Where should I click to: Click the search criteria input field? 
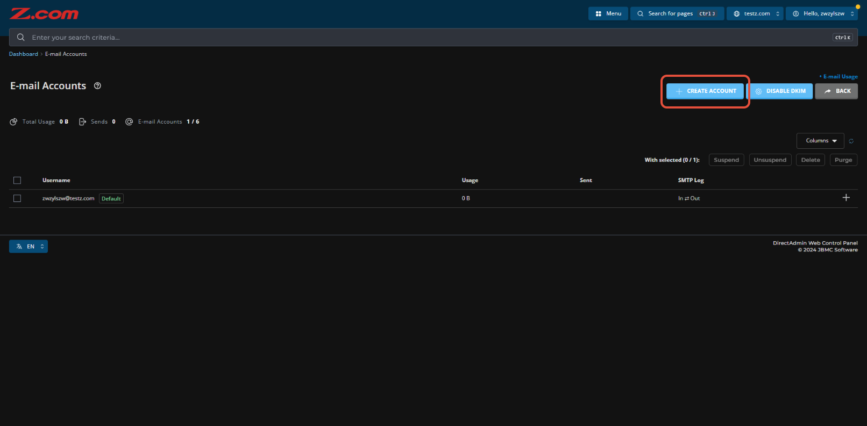point(433,37)
